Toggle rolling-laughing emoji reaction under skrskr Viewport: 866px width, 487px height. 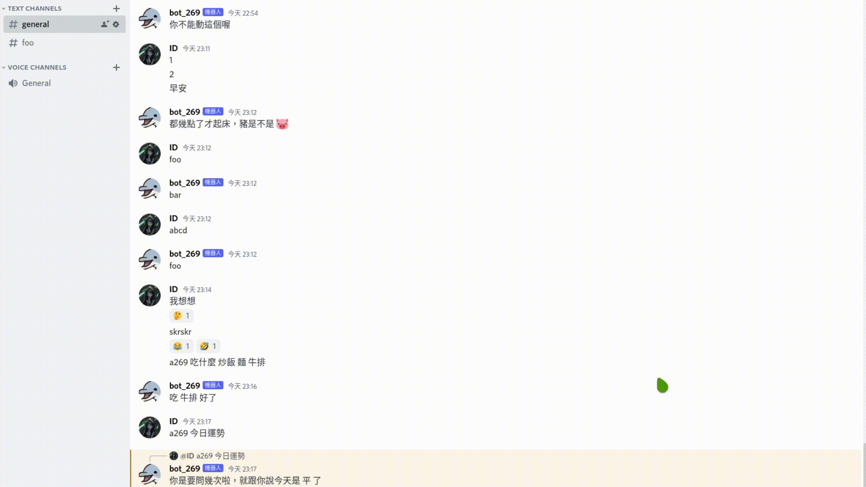[208, 346]
